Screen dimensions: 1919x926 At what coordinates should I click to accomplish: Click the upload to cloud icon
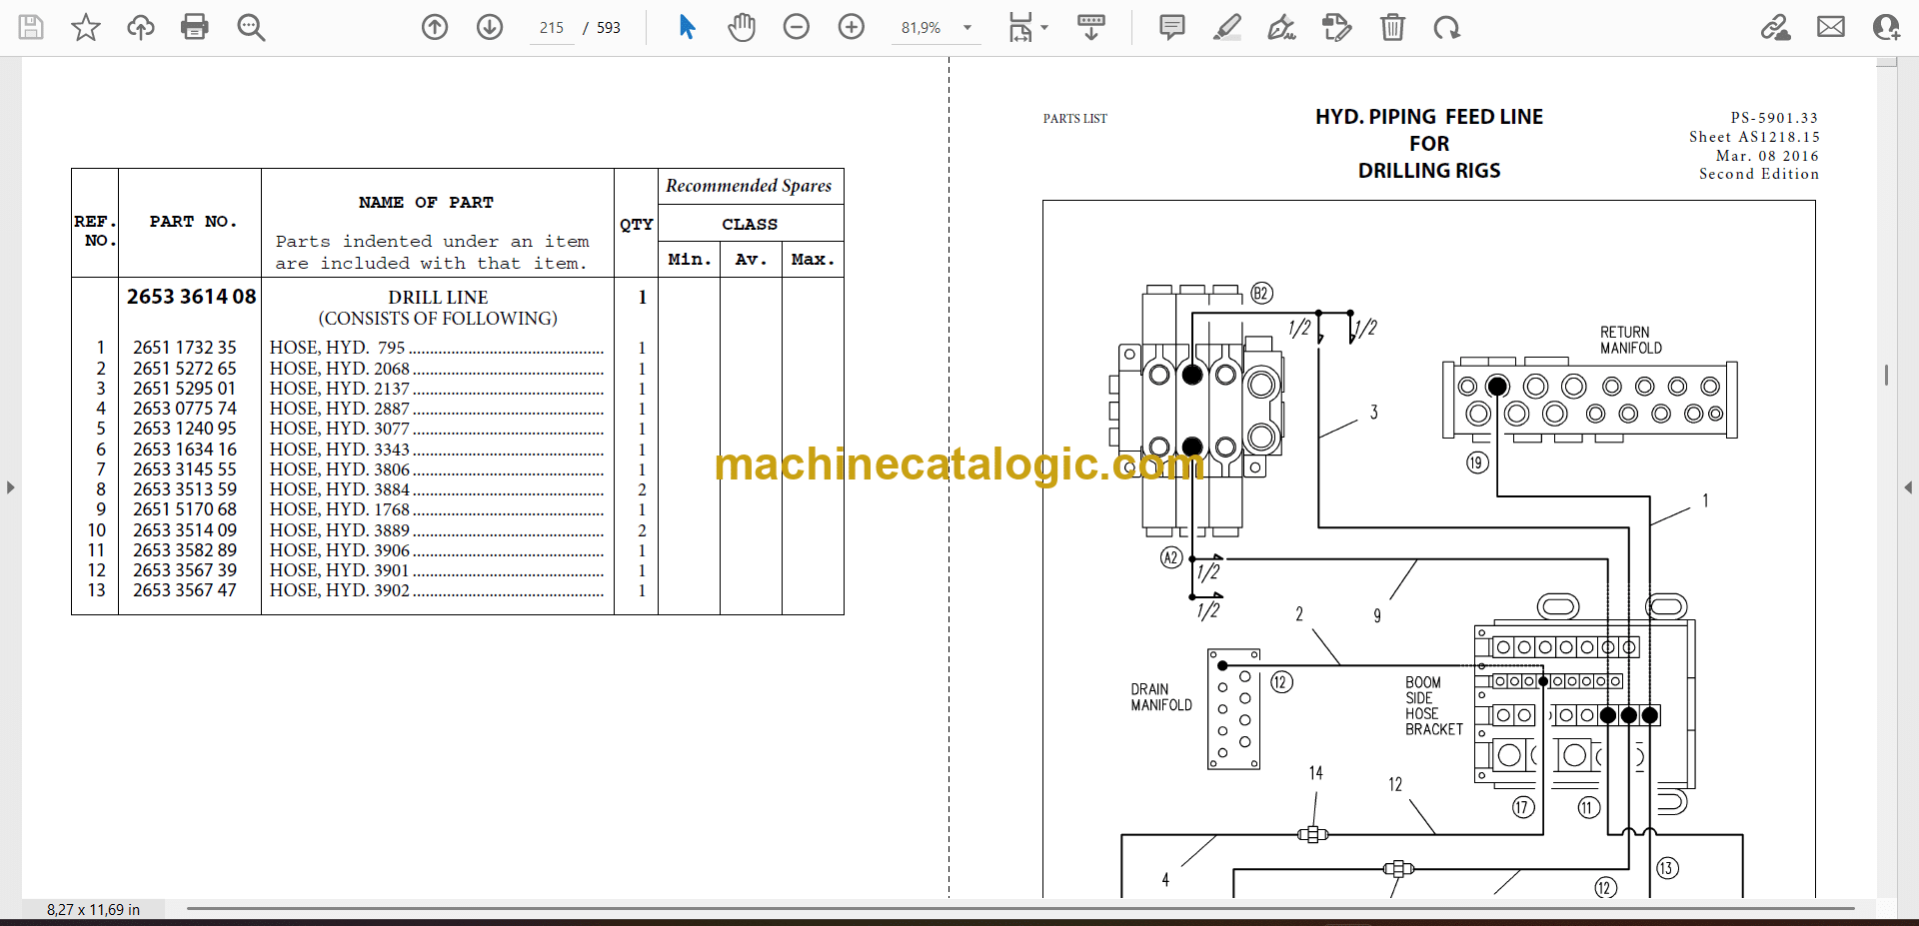pyautogui.click(x=140, y=27)
